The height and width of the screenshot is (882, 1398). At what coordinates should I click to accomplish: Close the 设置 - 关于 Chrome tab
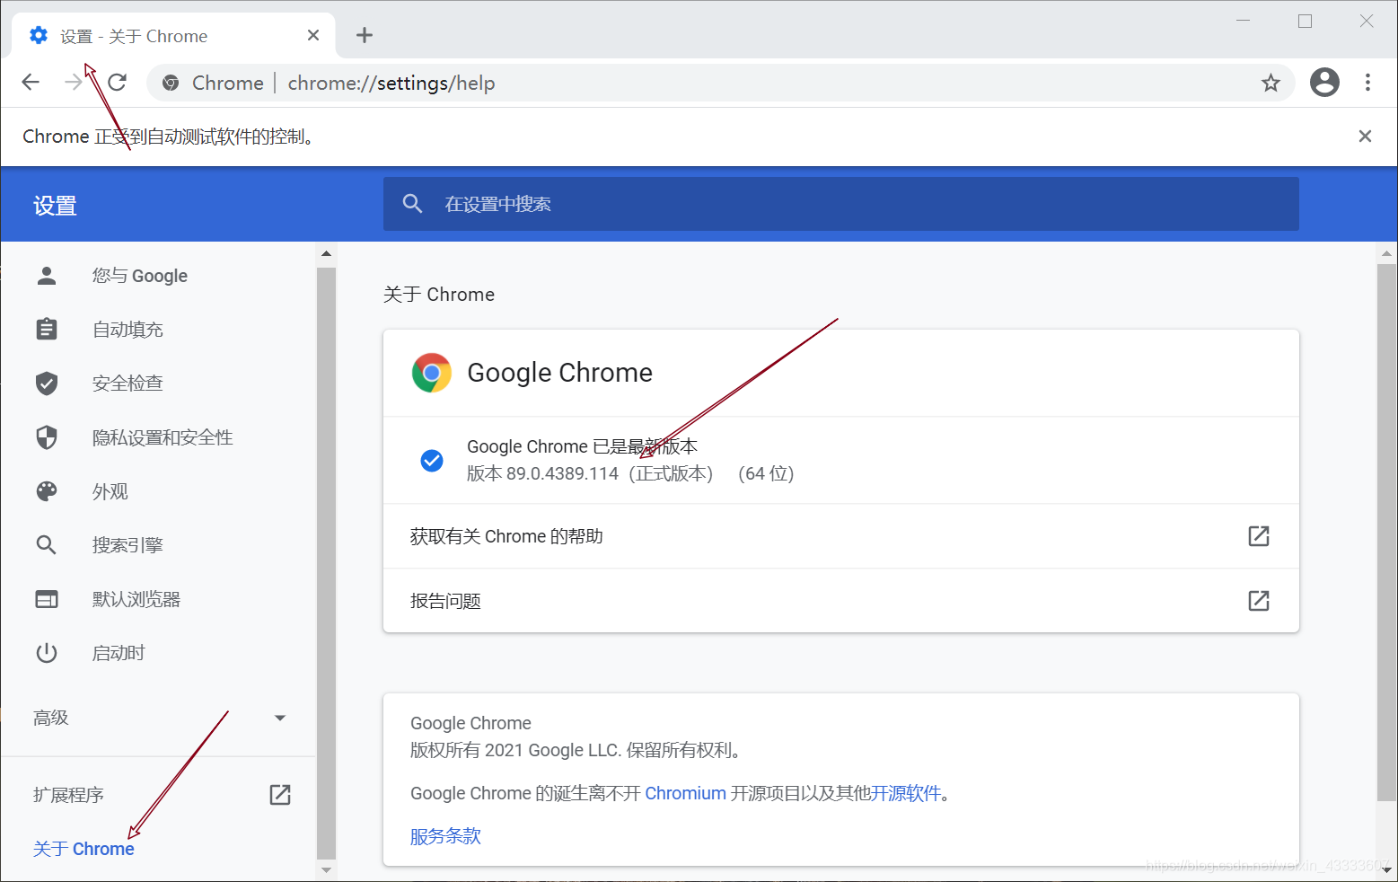313,35
